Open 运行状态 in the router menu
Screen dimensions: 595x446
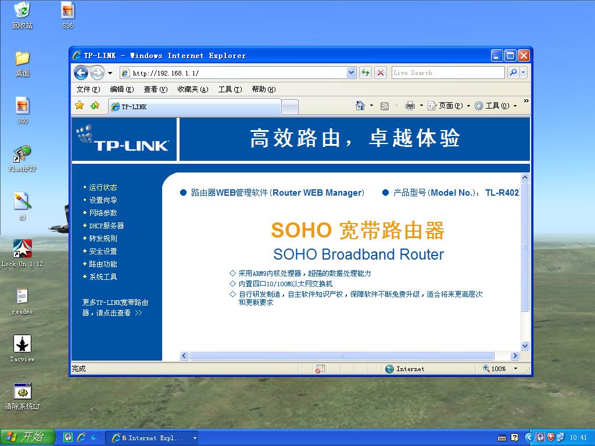[103, 188]
